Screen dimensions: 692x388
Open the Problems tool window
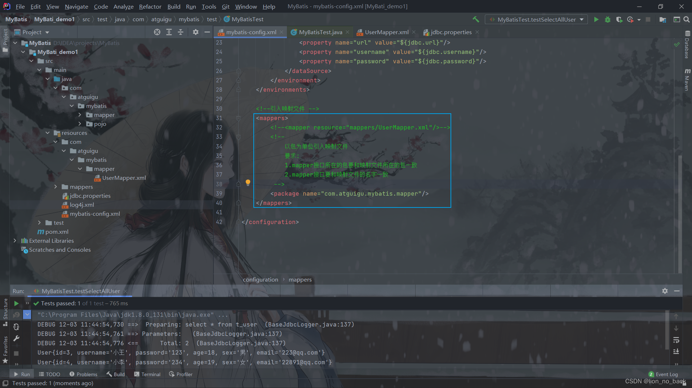83,374
